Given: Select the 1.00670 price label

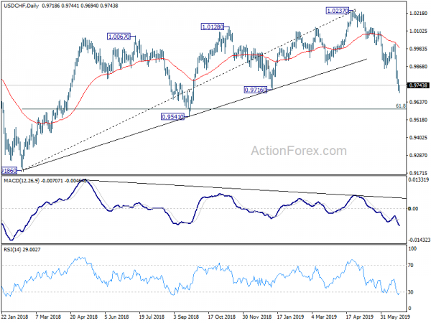Looking at the screenshot, I should point(119,37).
